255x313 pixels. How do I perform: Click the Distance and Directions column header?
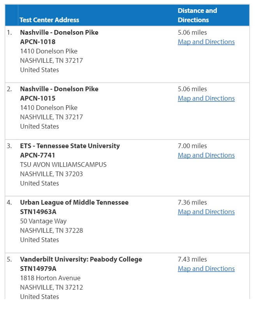pos(197,15)
